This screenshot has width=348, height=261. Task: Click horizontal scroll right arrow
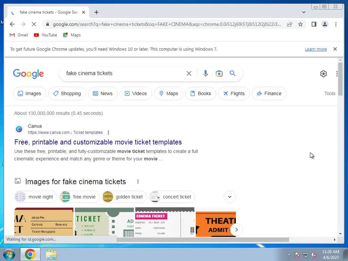pos(335,240)
